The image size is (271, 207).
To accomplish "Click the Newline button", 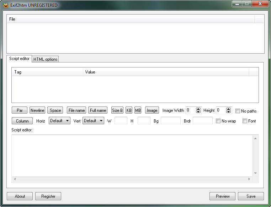I will point(37,110).
